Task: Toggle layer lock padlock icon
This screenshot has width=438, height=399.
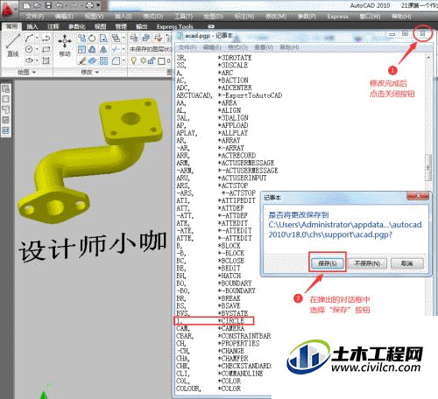Action: 152,60
